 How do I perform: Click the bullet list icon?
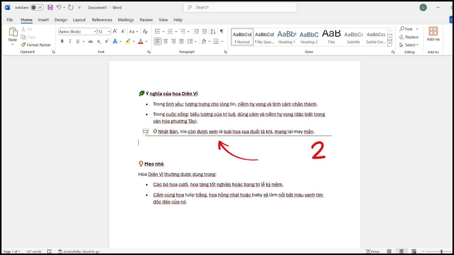tap(158, 31)
